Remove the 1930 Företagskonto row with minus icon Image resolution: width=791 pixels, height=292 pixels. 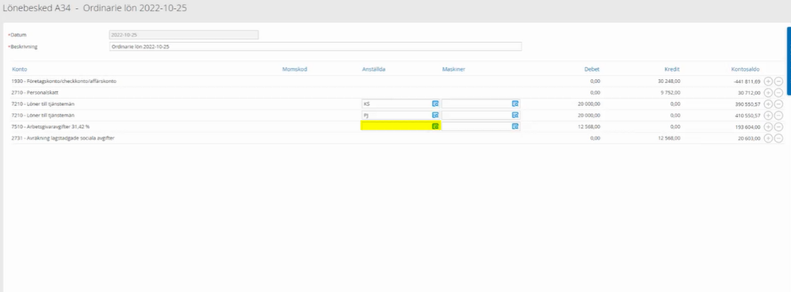coord(778,81)
